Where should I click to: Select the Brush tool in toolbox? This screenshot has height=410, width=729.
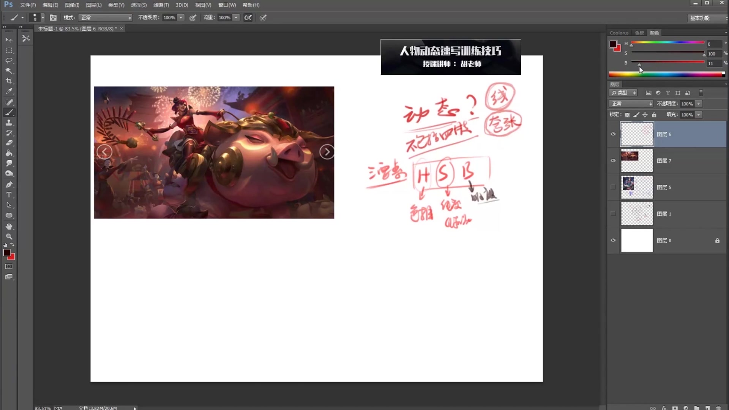coord(9,112)
